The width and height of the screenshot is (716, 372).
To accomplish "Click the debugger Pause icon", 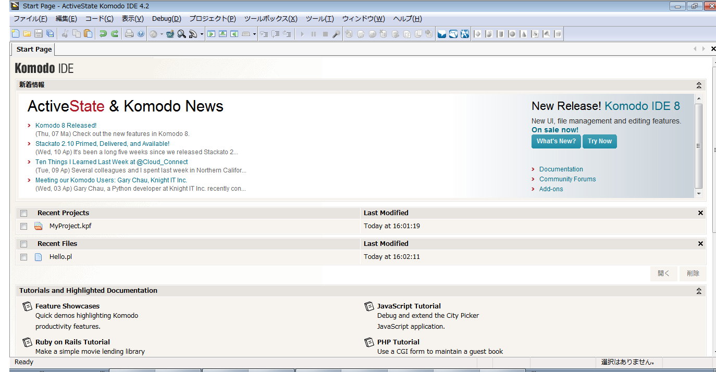I will pos(314,34).
